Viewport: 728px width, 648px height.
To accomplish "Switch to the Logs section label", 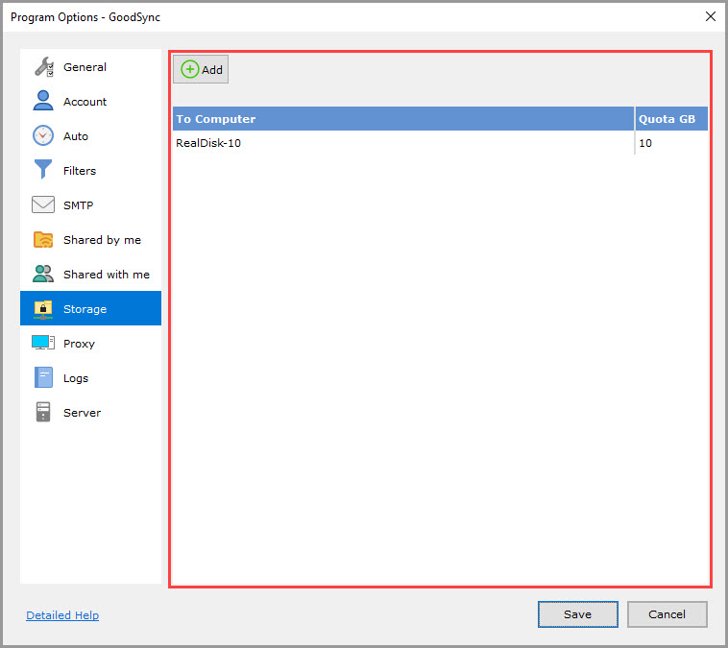I will pos(76,378).
